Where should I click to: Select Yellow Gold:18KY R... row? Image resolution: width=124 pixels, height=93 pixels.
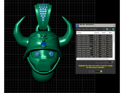click(x=95, y=44)
